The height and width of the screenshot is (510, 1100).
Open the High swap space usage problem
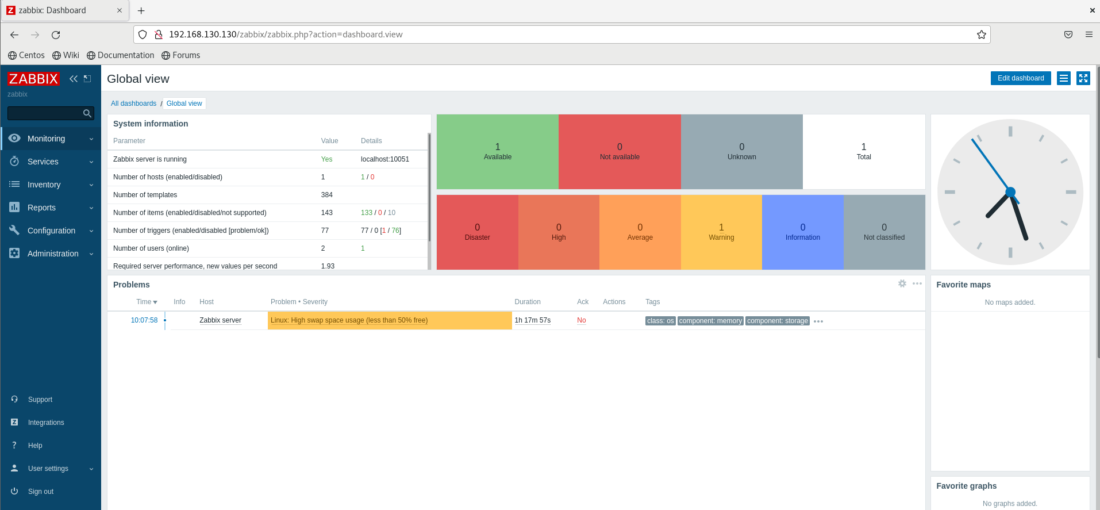pyautogui.click(x=349, y=320)
